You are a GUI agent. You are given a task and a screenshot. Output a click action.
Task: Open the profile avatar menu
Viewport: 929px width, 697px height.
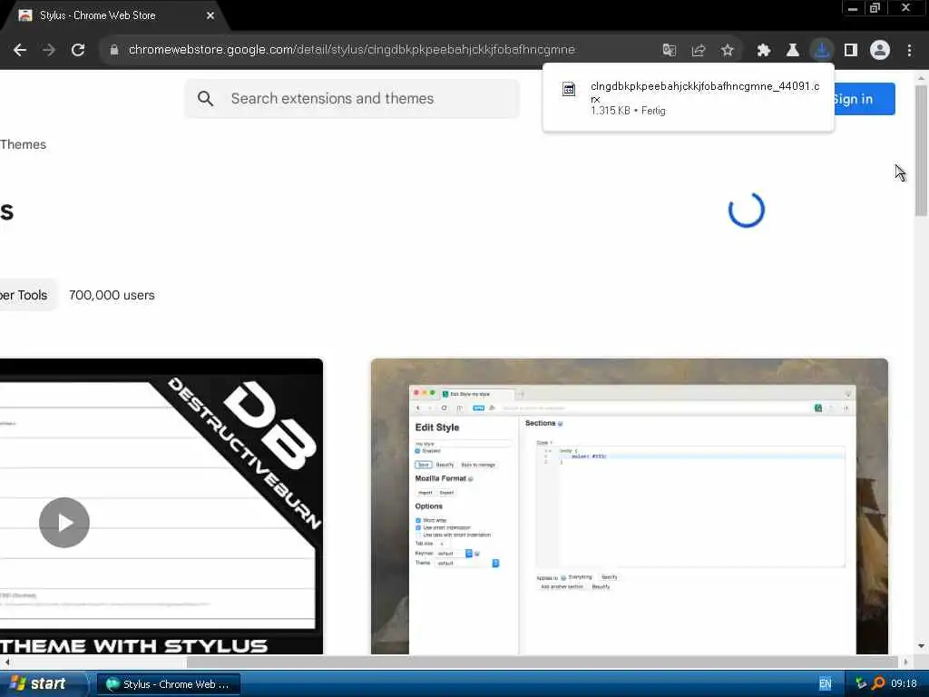(x=880, y=50)
